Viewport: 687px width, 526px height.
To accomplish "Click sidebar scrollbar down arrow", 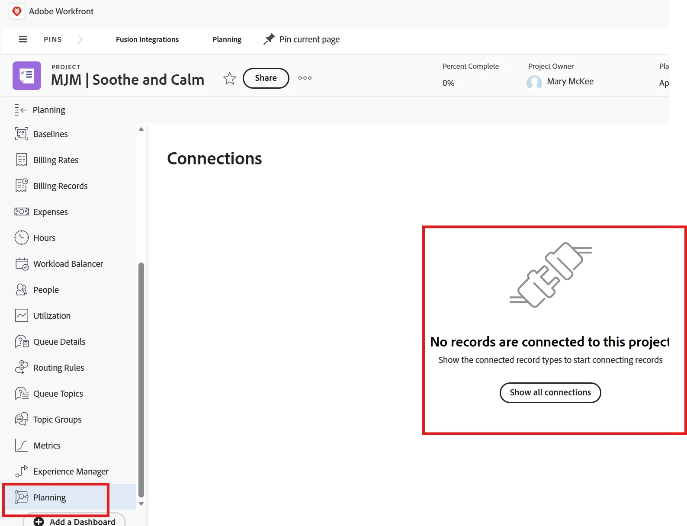I will coord(141,504).
